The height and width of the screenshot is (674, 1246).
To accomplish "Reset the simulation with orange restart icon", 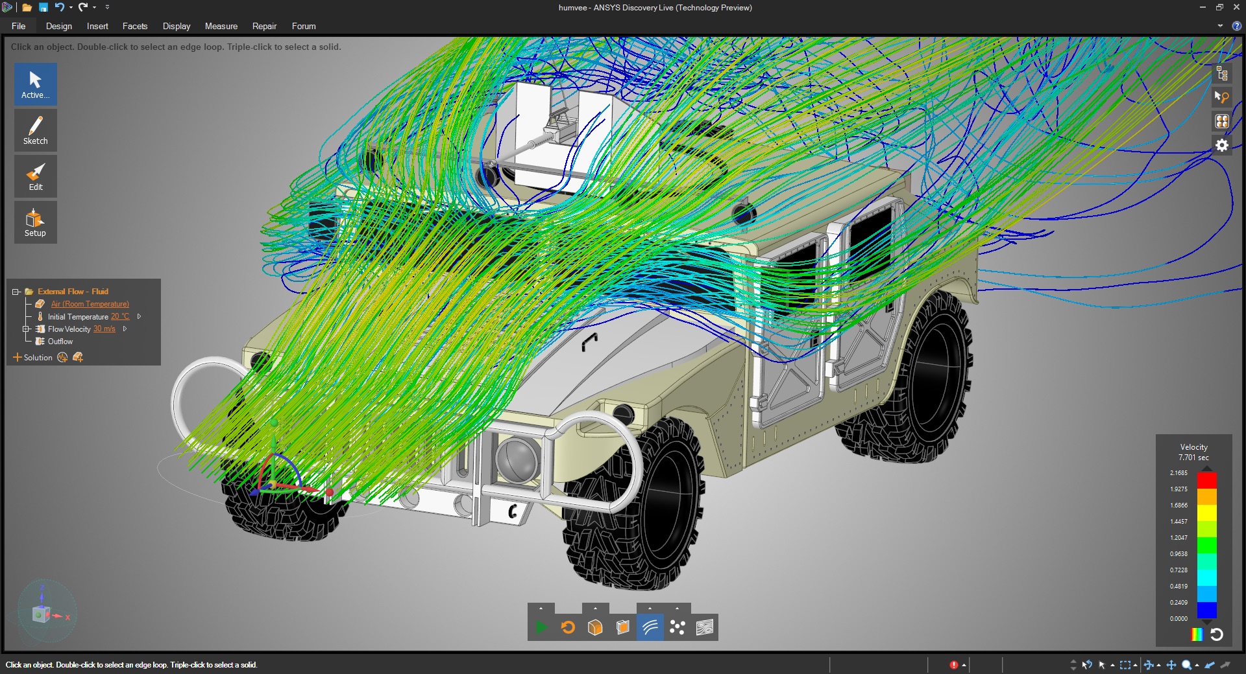I will click(568, 627).
